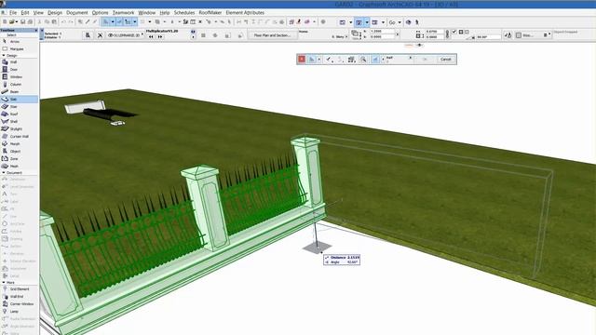Screen dimensions: 596x335
Task: Click the angle input field in Info Box
Action: click(488, 37)
